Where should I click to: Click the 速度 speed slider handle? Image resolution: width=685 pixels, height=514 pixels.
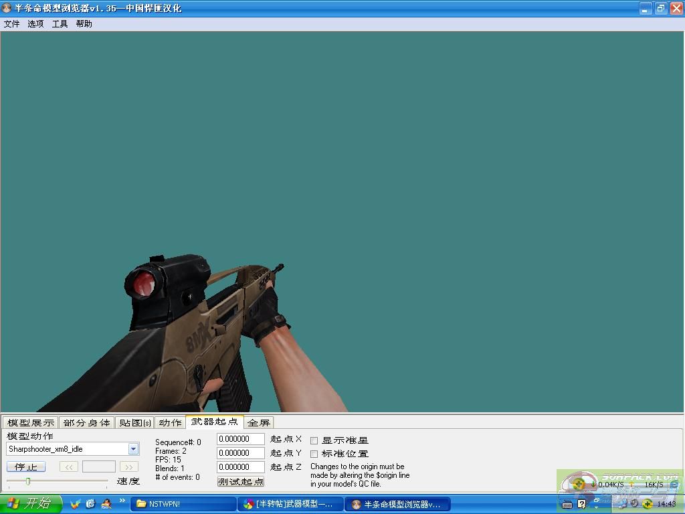click(x=28, y=481)
